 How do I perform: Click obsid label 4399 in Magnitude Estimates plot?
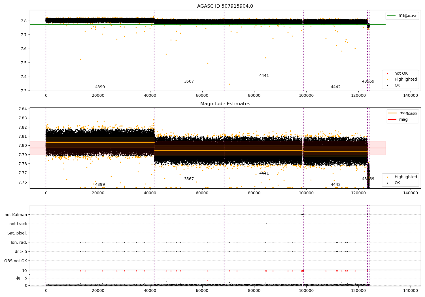point(100,184)
